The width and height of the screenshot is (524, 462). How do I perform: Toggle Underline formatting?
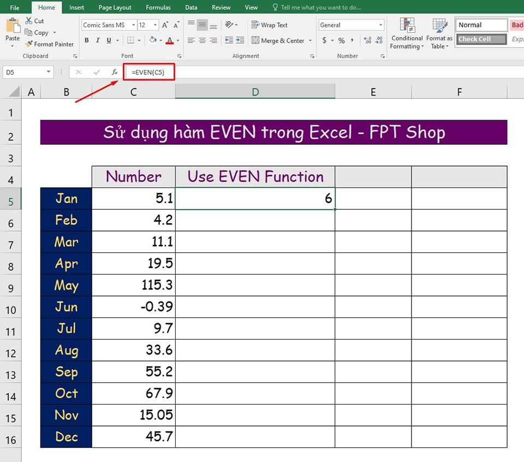(109, 40)
